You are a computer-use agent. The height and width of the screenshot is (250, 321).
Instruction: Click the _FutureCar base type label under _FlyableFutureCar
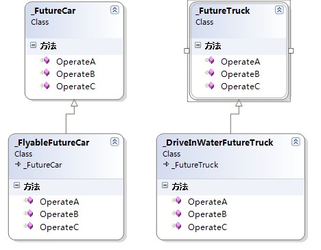click(43, 165)
